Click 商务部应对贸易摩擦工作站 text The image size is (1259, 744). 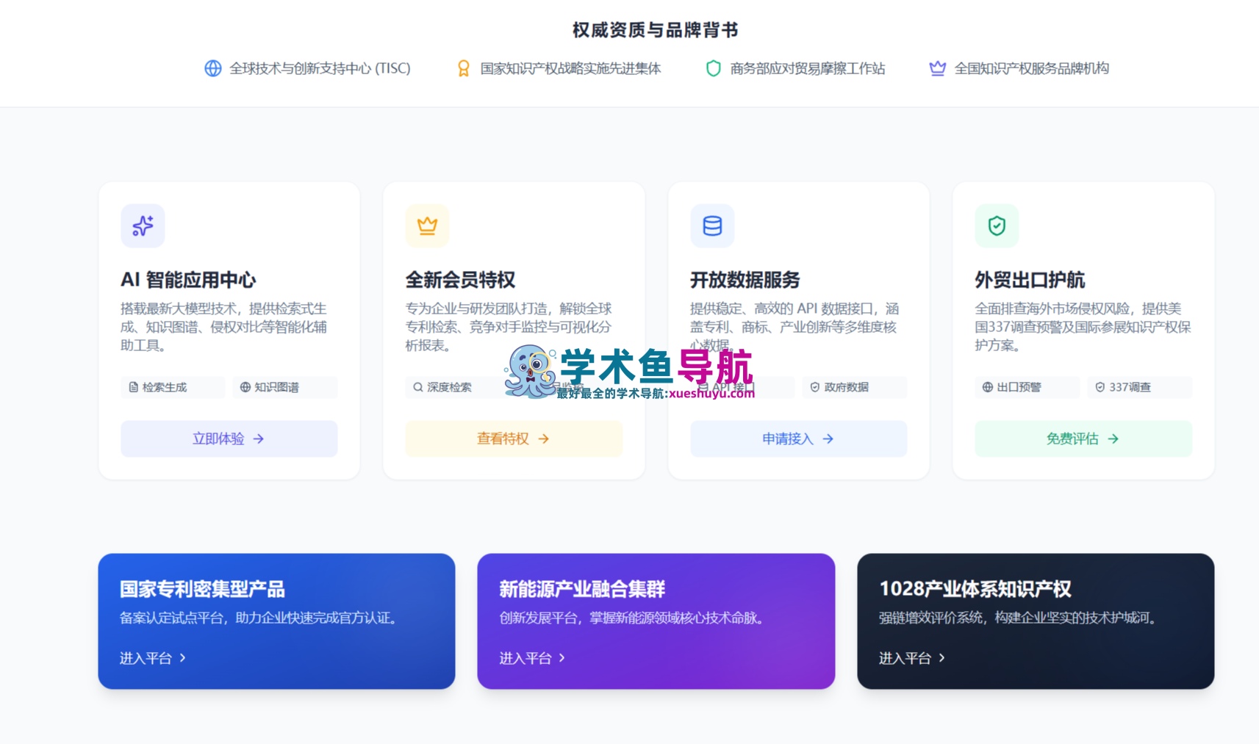click(x=808, y=68)
